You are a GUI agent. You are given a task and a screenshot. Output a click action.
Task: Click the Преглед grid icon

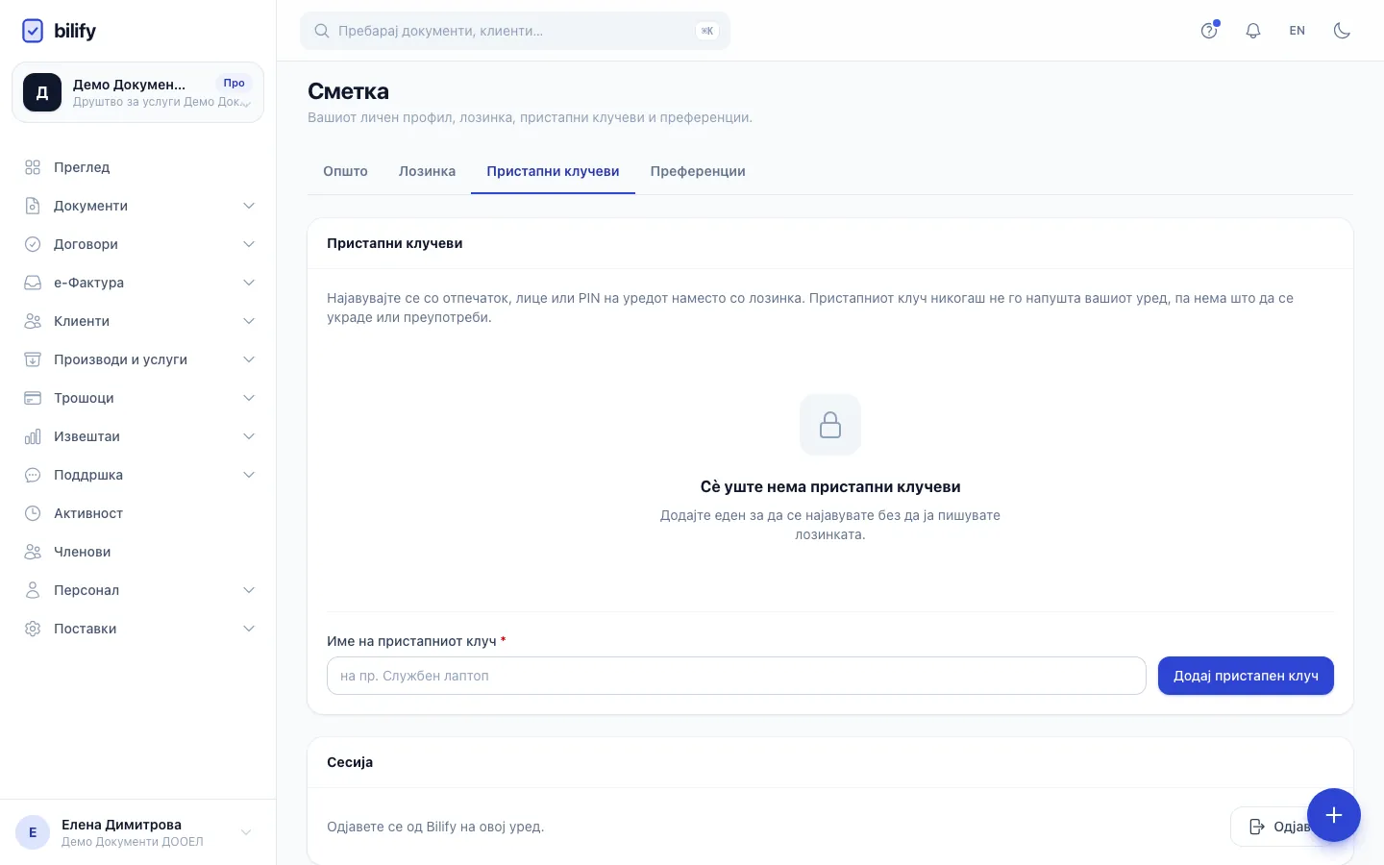pyautogui.click(x=33, y=167)
